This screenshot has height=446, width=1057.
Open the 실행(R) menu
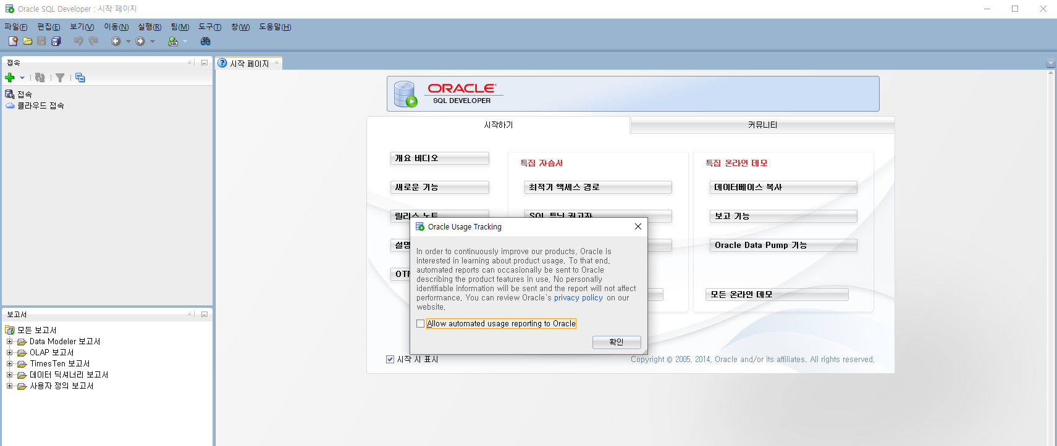coord(149,27)
